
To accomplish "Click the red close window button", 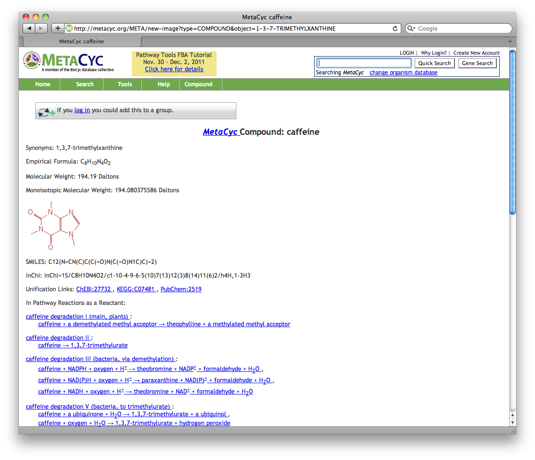I will click(x=26, y=17).
